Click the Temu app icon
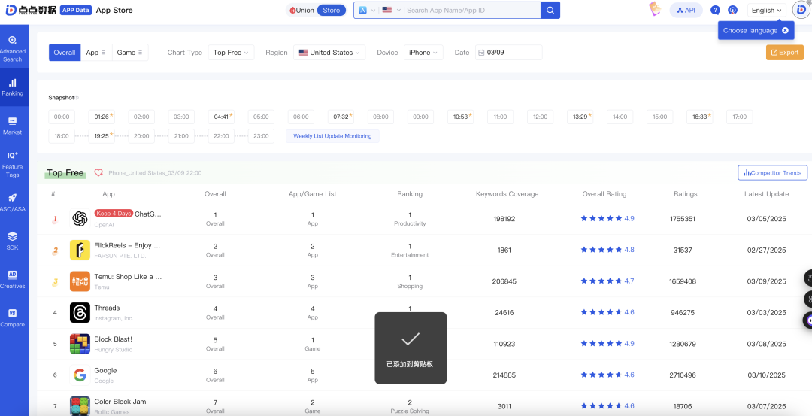Image resolution: width=812 pixels, height=416 pixels. tap(80, 281)
